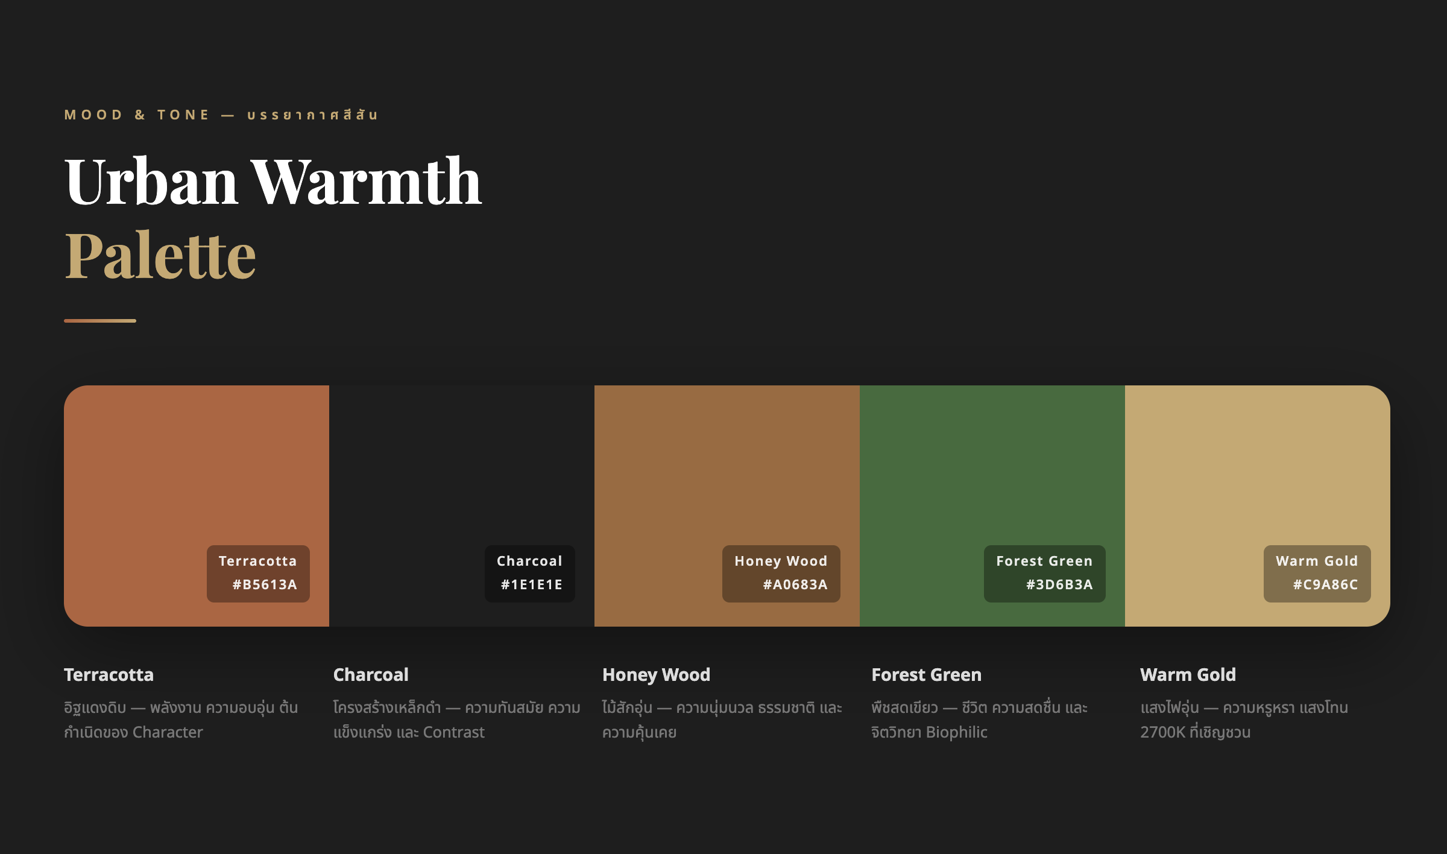Viewport: 1447px width, 854px height.
Task: Click the Forest Green caption heading
Action: coord(926,674)
